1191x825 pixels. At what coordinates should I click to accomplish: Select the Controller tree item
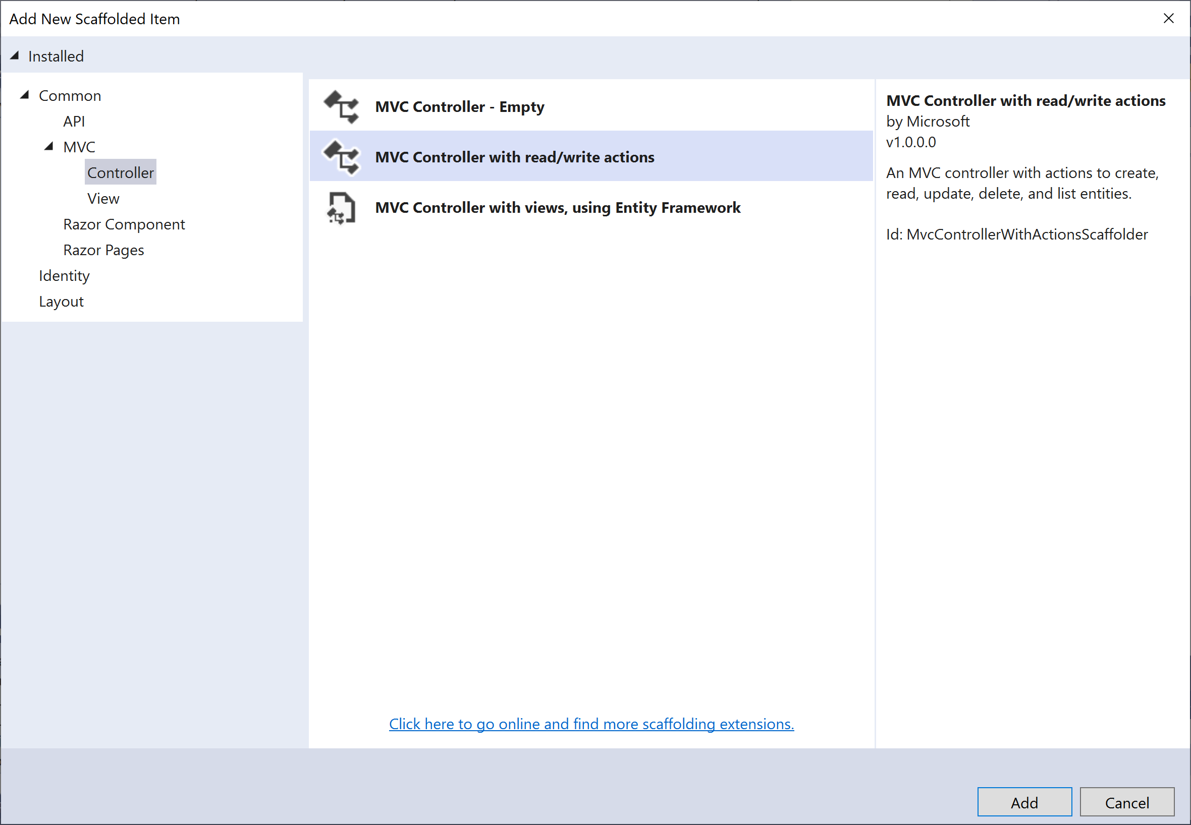(x=121, y=172)
